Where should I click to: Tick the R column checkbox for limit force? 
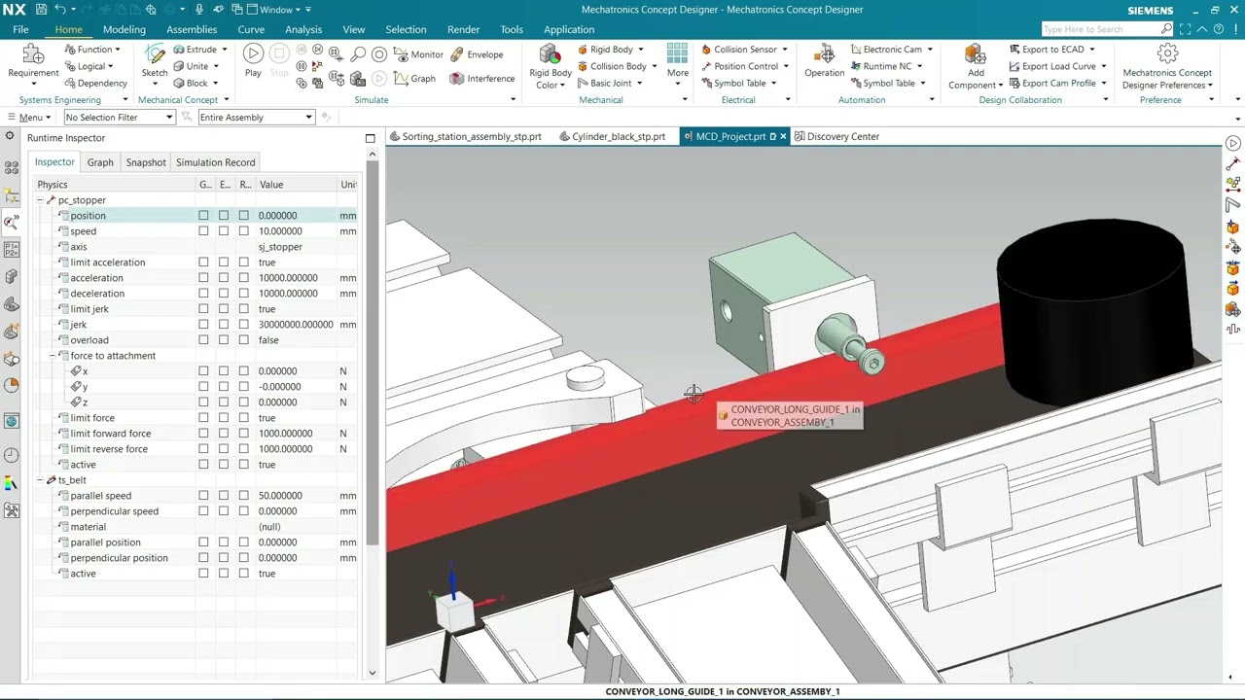[x=243, y=418]
